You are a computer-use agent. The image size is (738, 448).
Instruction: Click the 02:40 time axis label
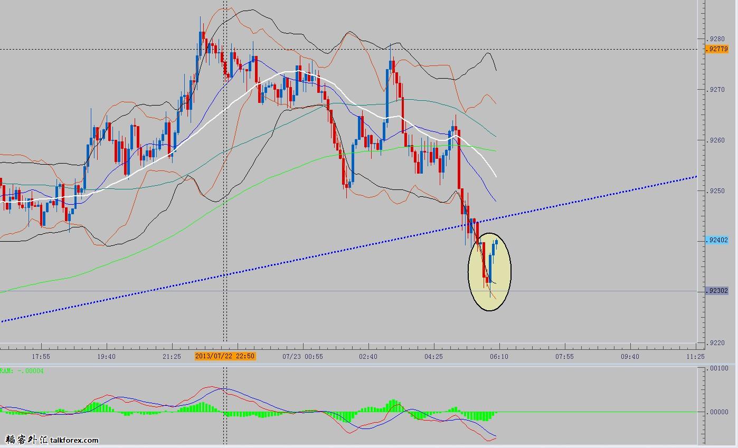pos(368,357)
